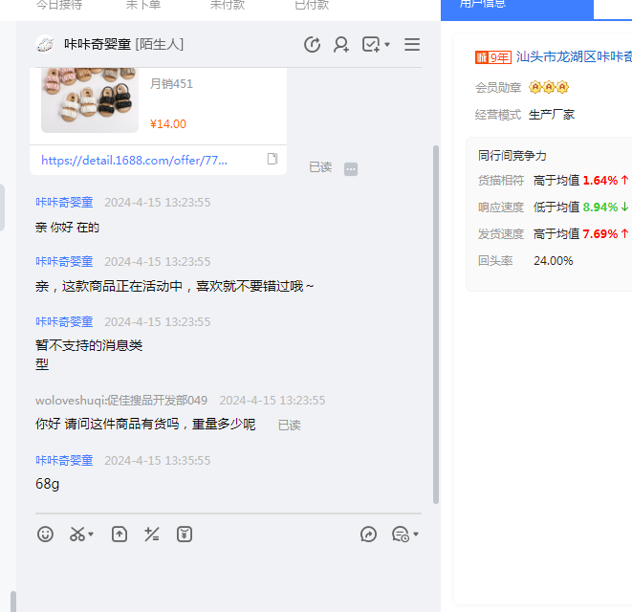632x612 pixels.
Task: Open the hamburger menu in chat header
Action: click(x=412, y=45)
